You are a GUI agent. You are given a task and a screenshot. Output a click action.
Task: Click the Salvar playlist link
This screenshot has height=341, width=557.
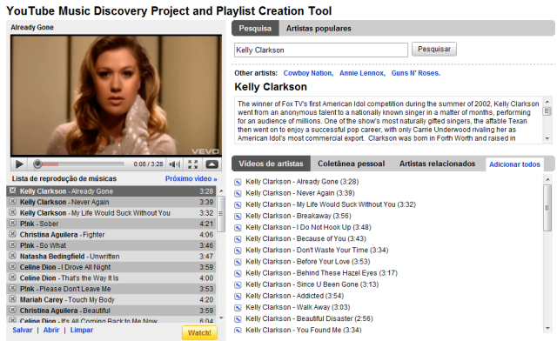coord(23,330)
